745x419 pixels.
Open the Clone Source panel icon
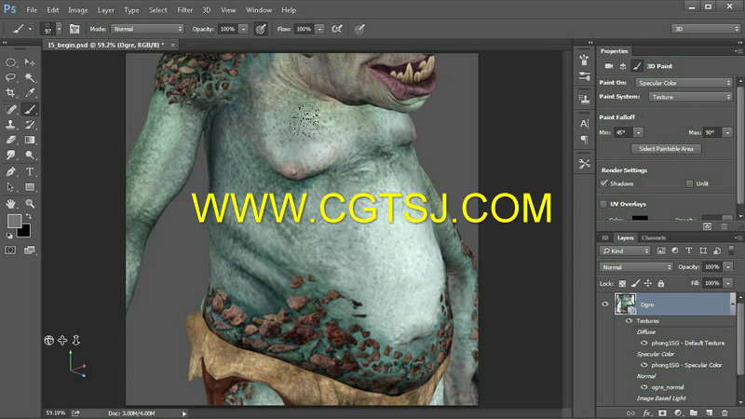585,99
